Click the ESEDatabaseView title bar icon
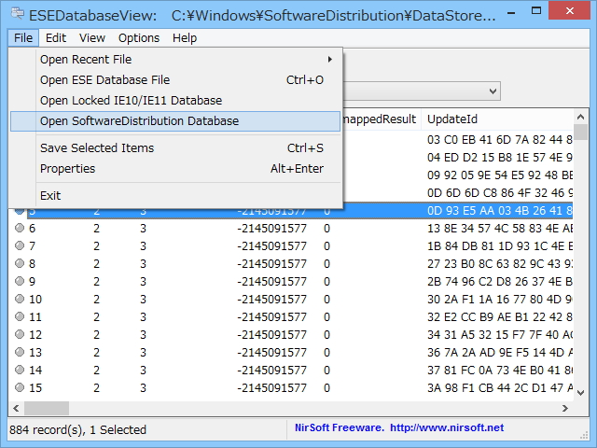Image resolution: width=597 pixels, height=448 pixels. click(18, 15)
